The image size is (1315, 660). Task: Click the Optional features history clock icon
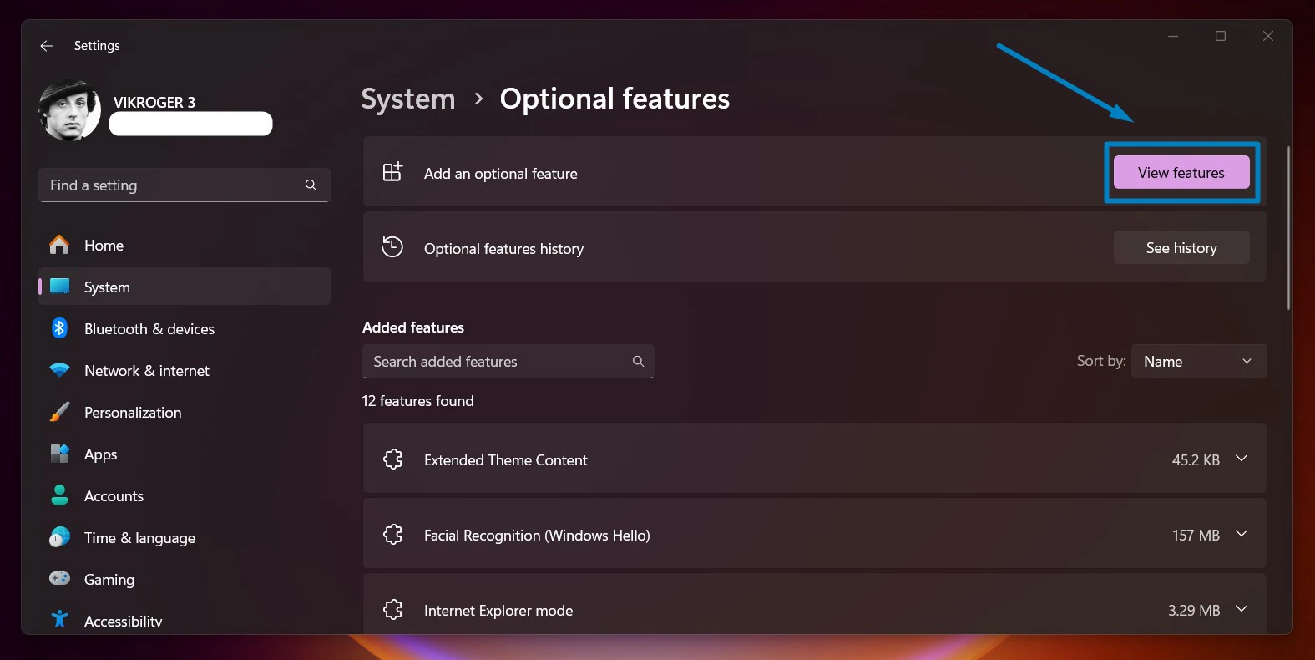[x=392, y=247]
